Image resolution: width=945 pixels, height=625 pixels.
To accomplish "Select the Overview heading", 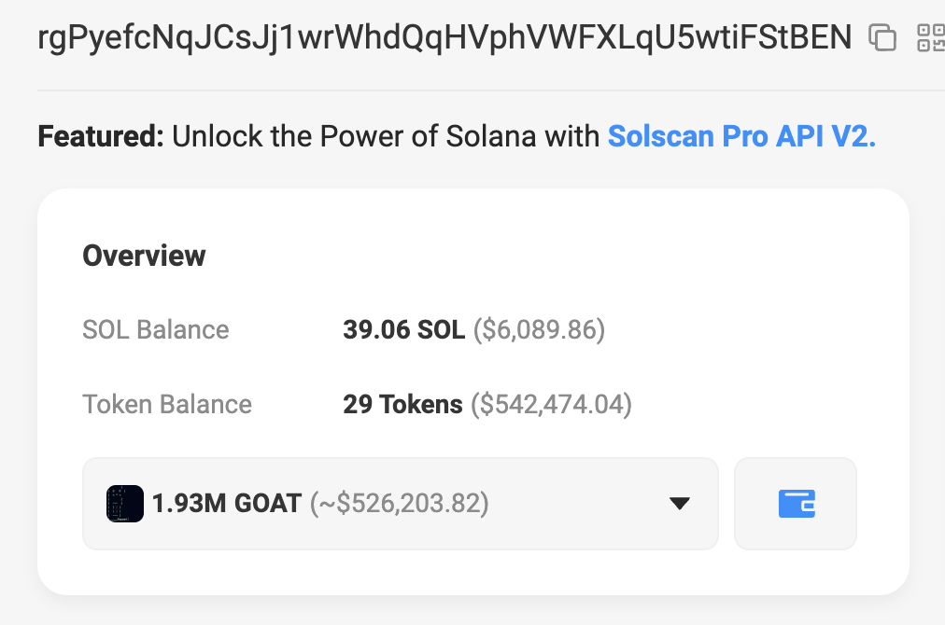I will 144,256.
